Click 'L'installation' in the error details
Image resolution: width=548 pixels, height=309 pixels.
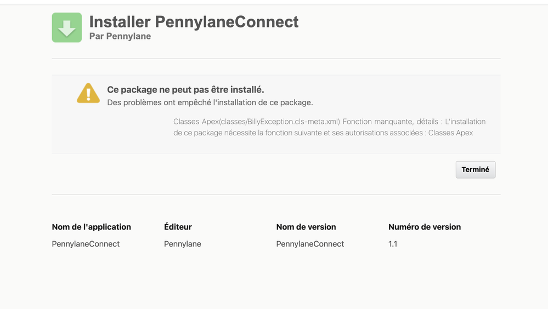point(465,122)
